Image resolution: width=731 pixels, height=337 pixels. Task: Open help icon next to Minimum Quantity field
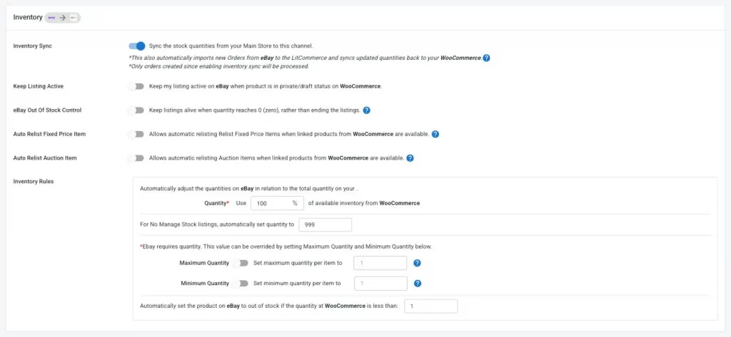(x=417, y=283)
